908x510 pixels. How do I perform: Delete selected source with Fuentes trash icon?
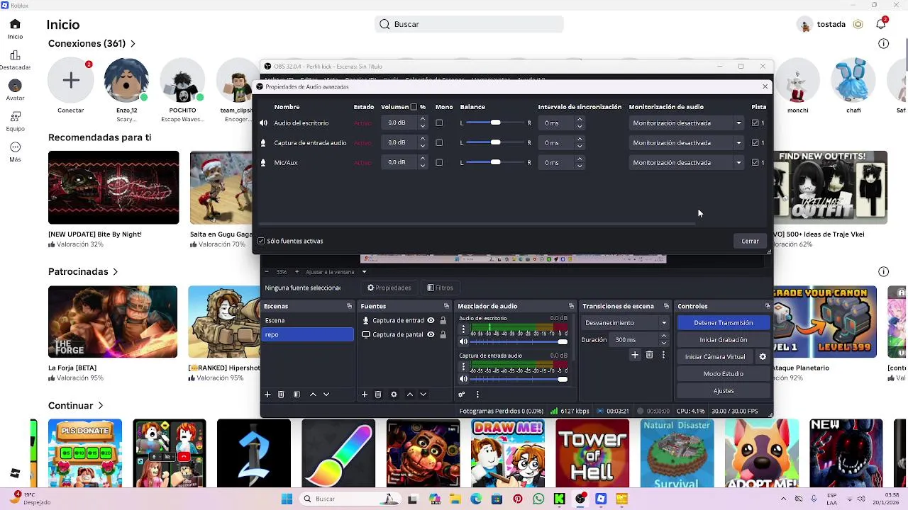click(378, 395)
